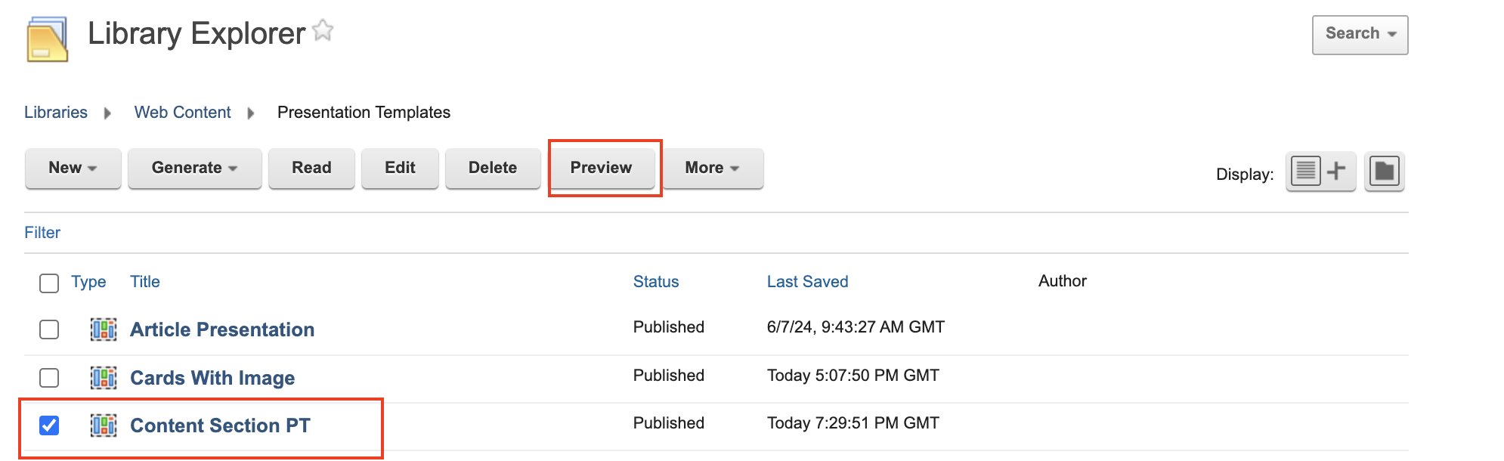This screenshot has height=461, width=1504.
Task: Click the Cards With Image template icon
Action: pyautogui.click(x=104, y=378)
